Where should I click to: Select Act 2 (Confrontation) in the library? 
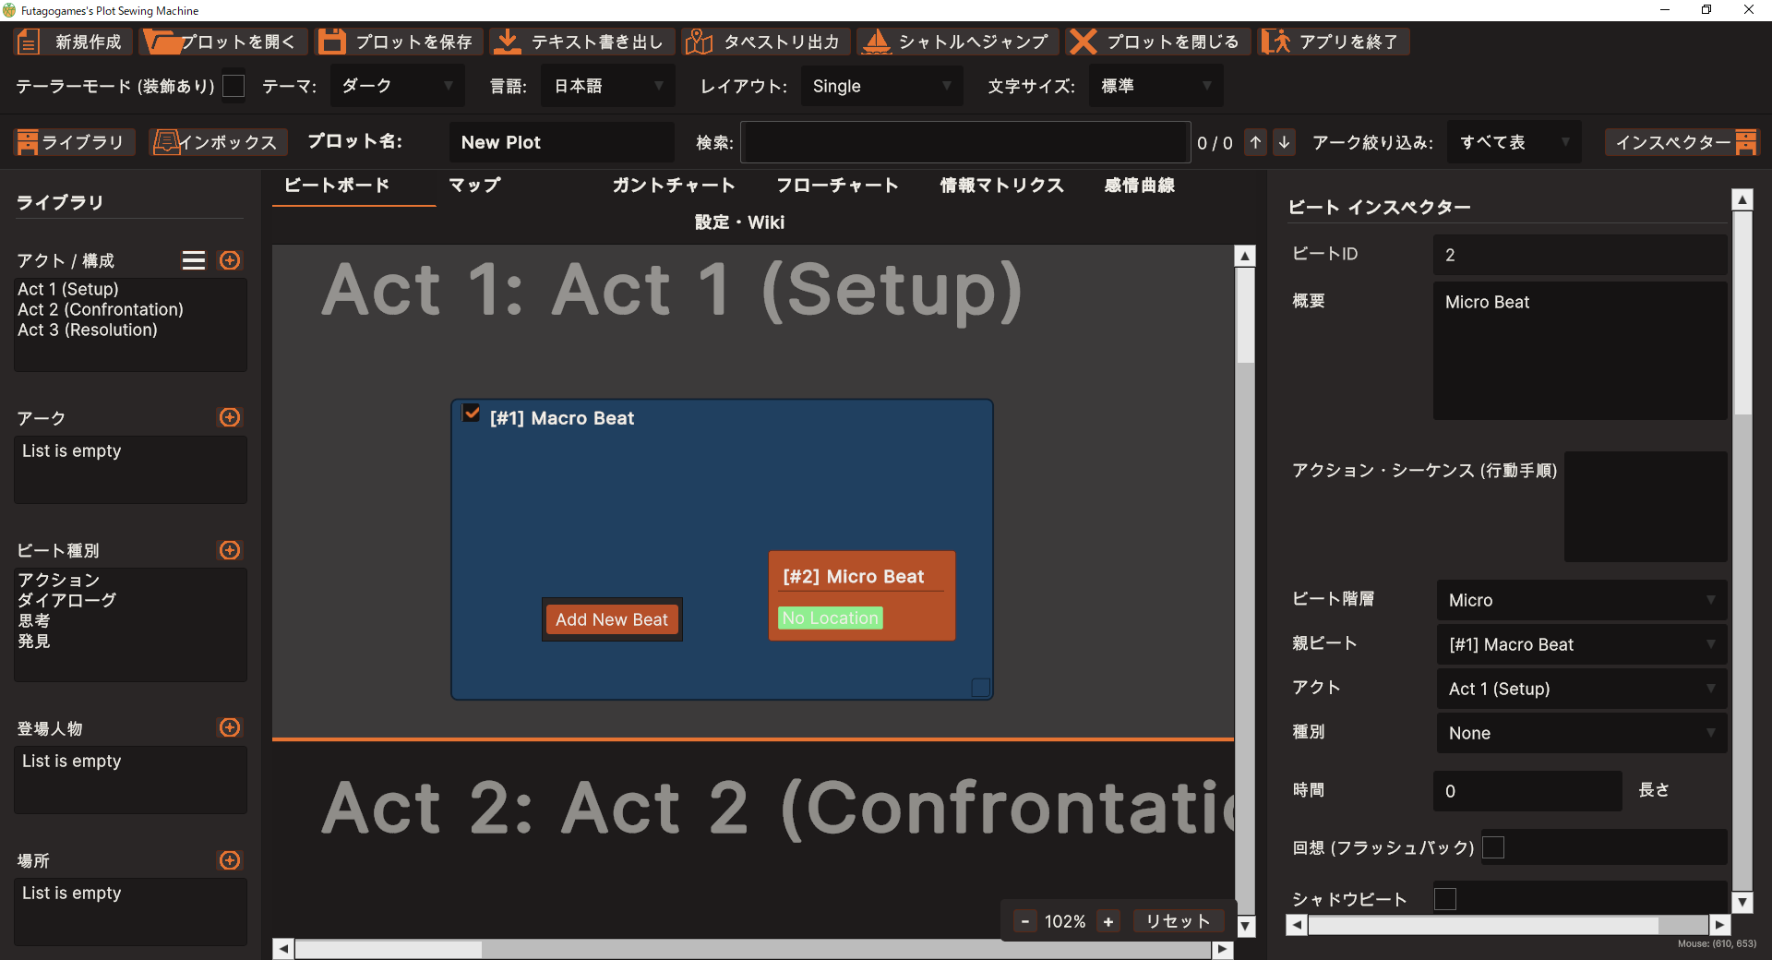tap(101, 309)
